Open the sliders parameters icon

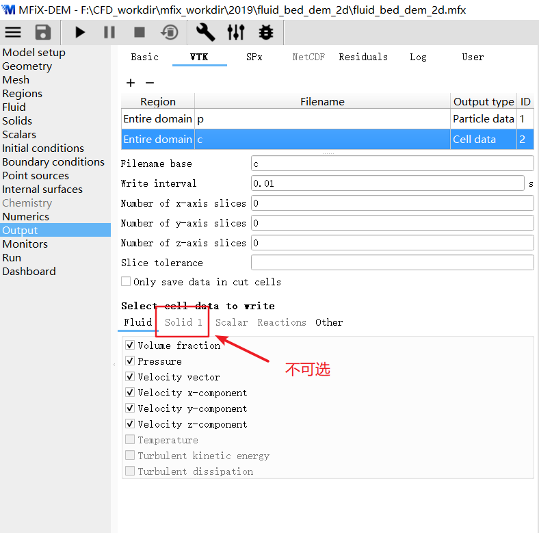(235, 32)
